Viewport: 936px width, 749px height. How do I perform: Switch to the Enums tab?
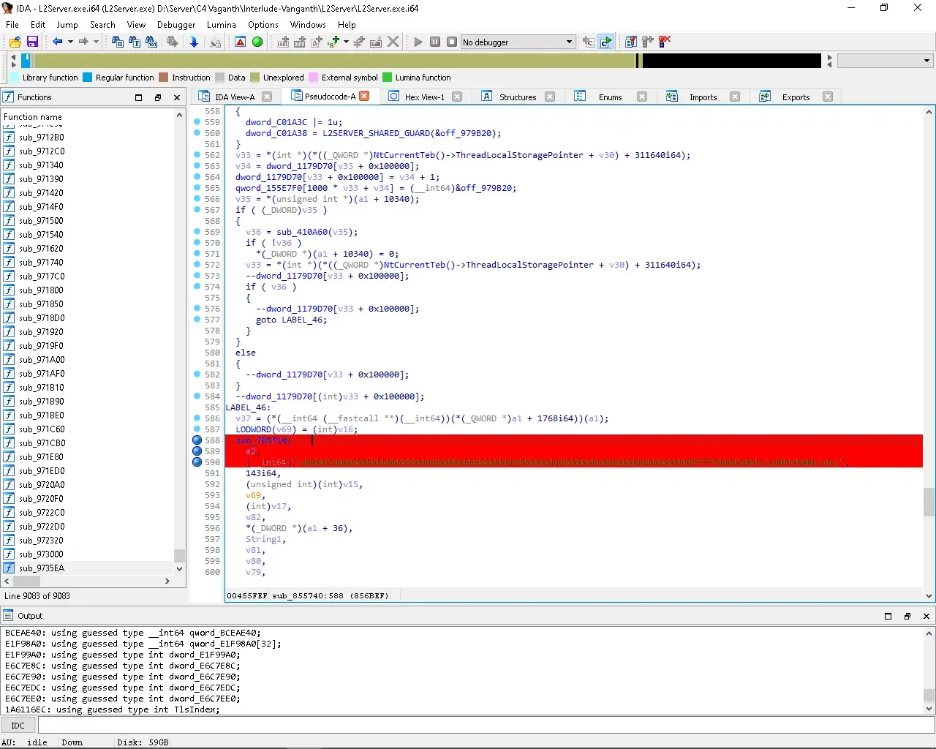tap(610, 97)
